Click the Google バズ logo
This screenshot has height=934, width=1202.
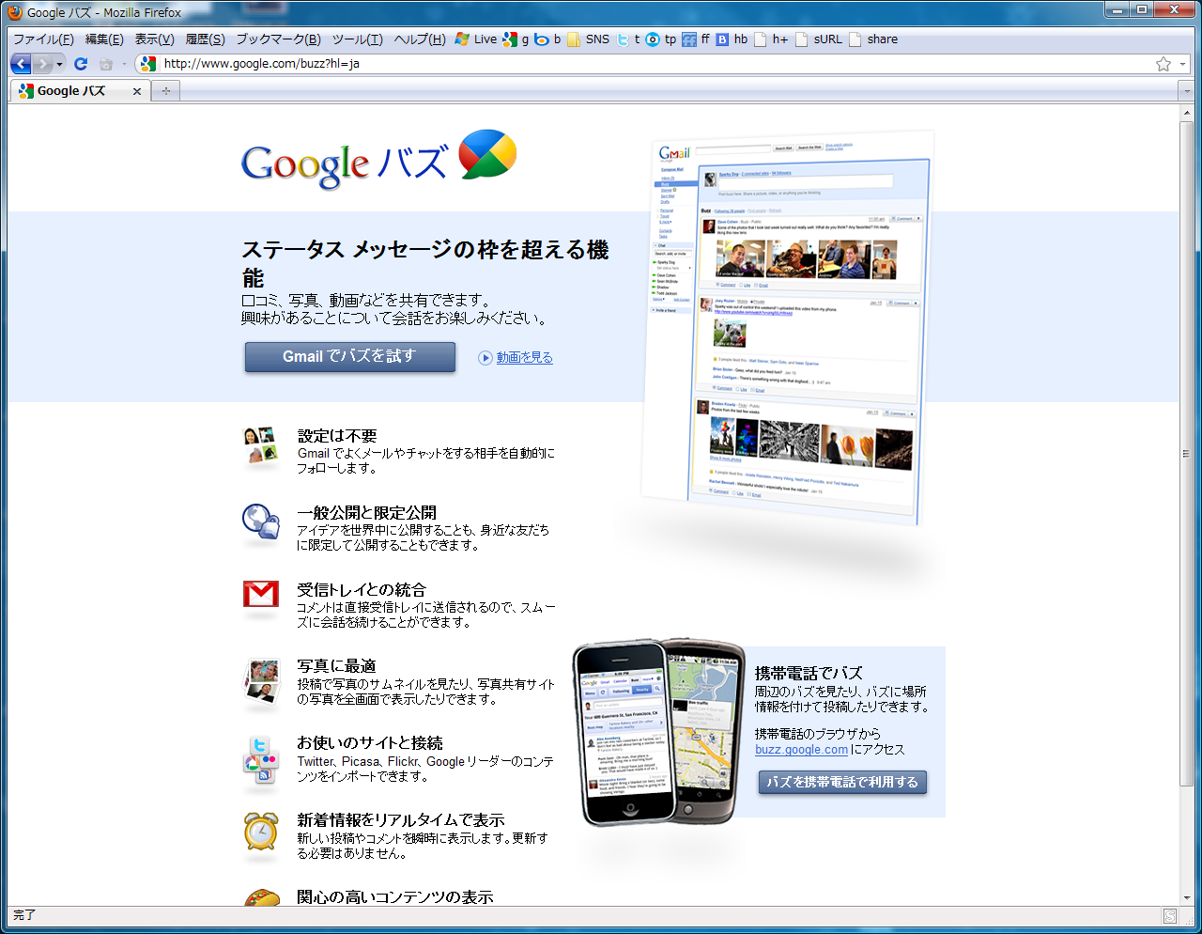coord(379,160)
